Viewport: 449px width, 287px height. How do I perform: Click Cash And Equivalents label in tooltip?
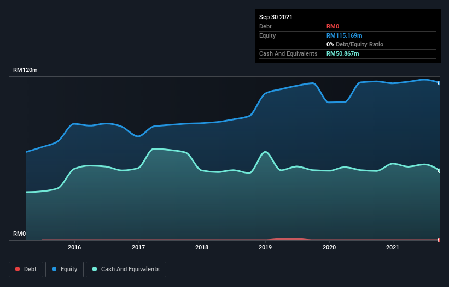pyautogui.click(x=288, y=53)
